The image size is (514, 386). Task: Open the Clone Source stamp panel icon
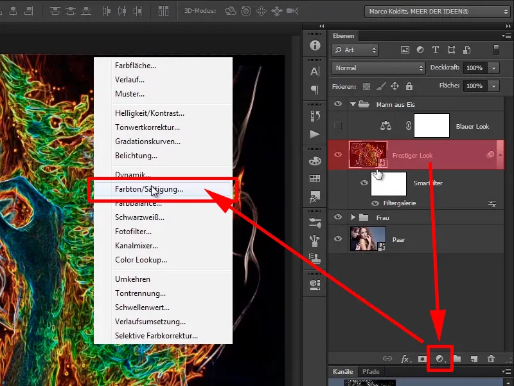(315, 259)
